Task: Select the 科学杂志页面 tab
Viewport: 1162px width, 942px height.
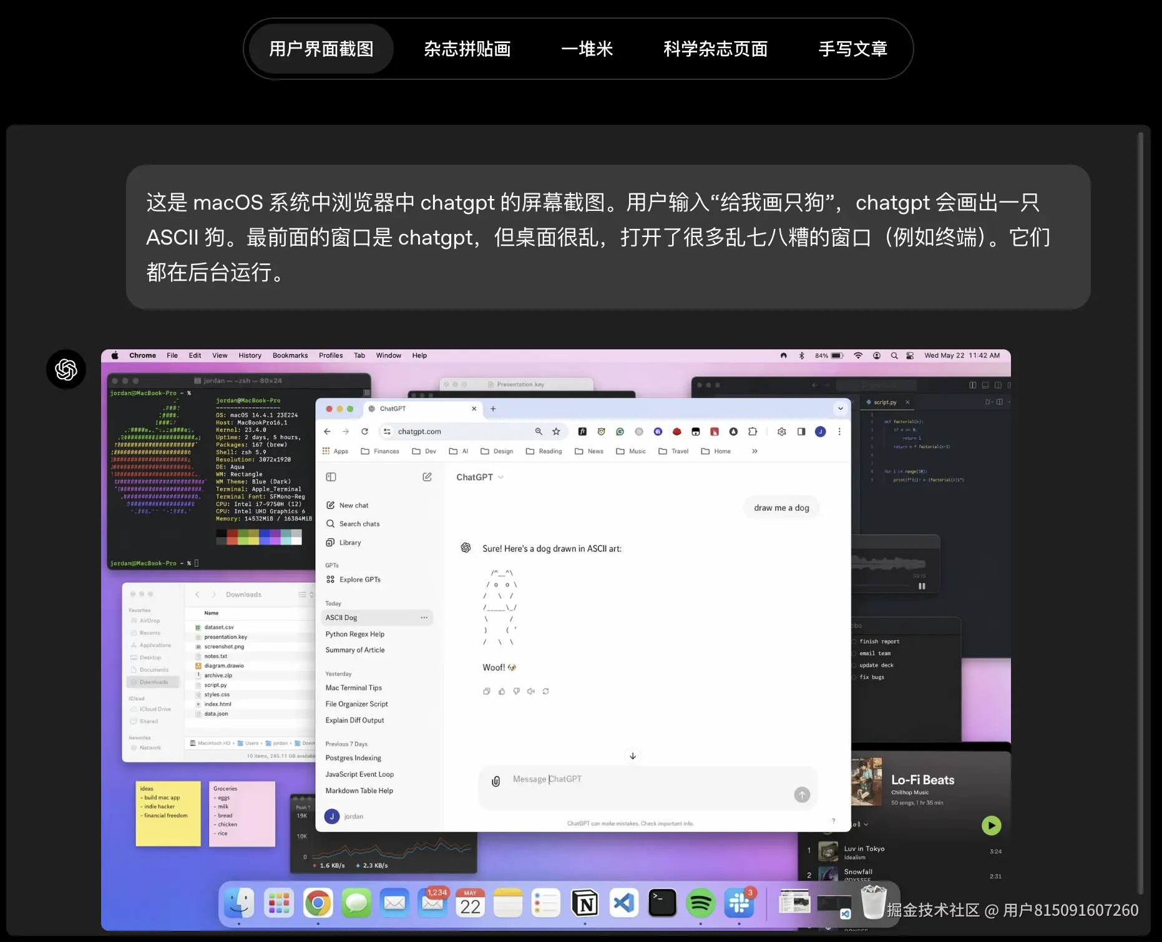Action: [x=716, y=49]
